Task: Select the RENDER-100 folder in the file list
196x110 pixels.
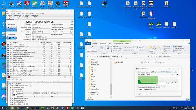Action: tap(119, 63)
